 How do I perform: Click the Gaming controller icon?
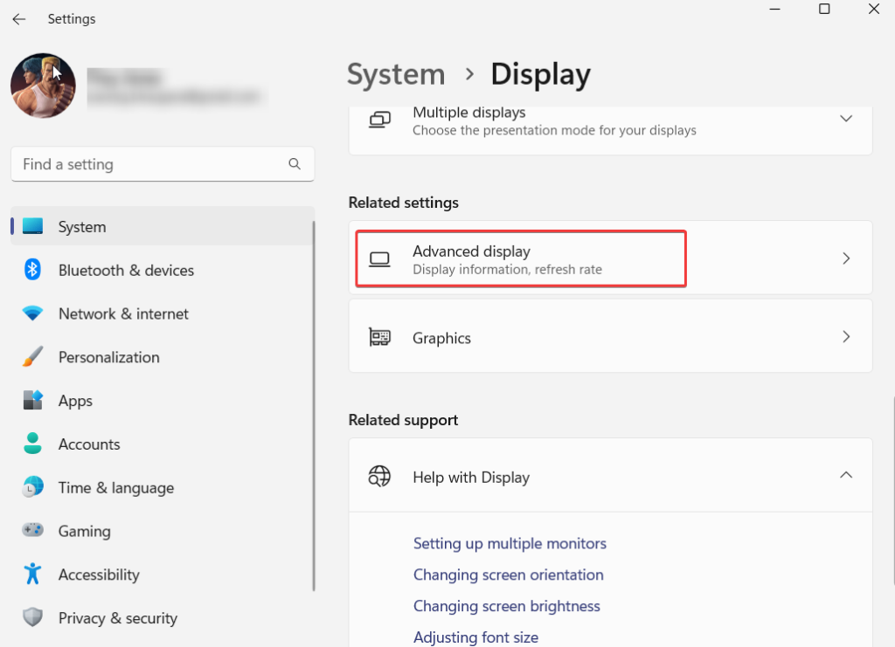pyautogui.click(x=32, y=531)
